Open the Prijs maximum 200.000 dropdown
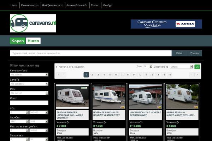212x141 pixels. pyautogui.click(x=39, y=112)
